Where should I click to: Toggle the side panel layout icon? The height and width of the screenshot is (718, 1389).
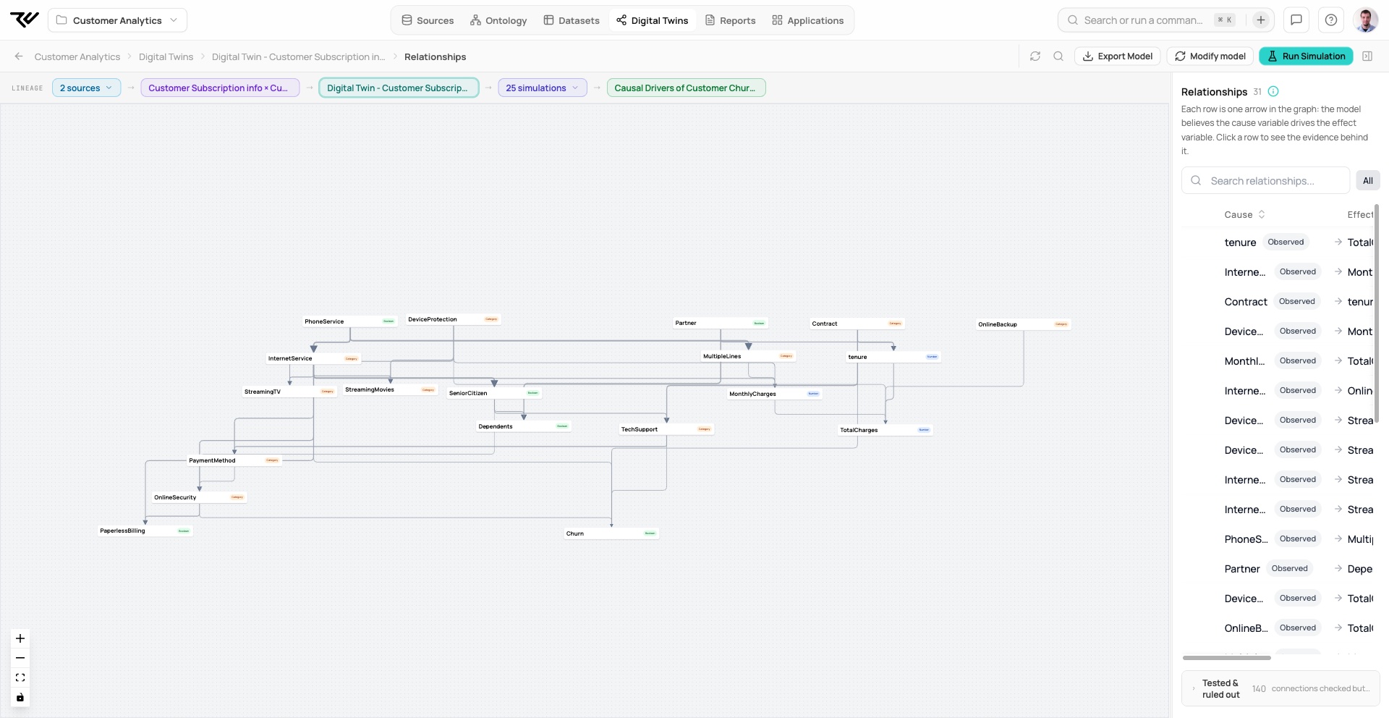[1367, 56]
